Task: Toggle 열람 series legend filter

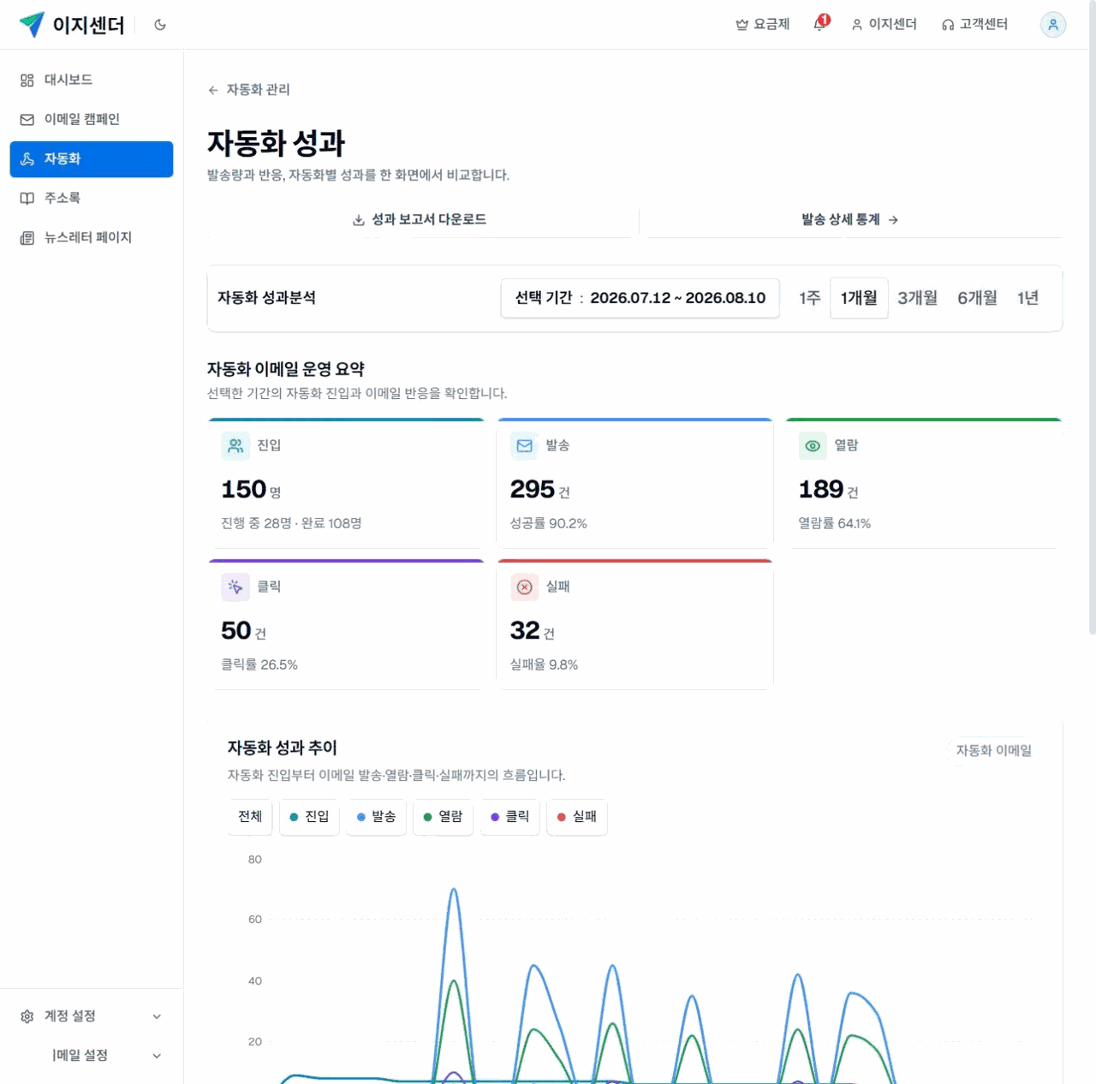Action: coord(443,817)
